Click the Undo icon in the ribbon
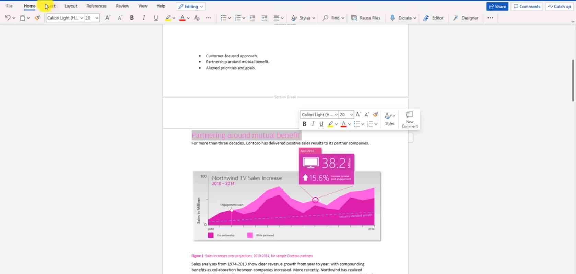576x274 pixels. 8,18
